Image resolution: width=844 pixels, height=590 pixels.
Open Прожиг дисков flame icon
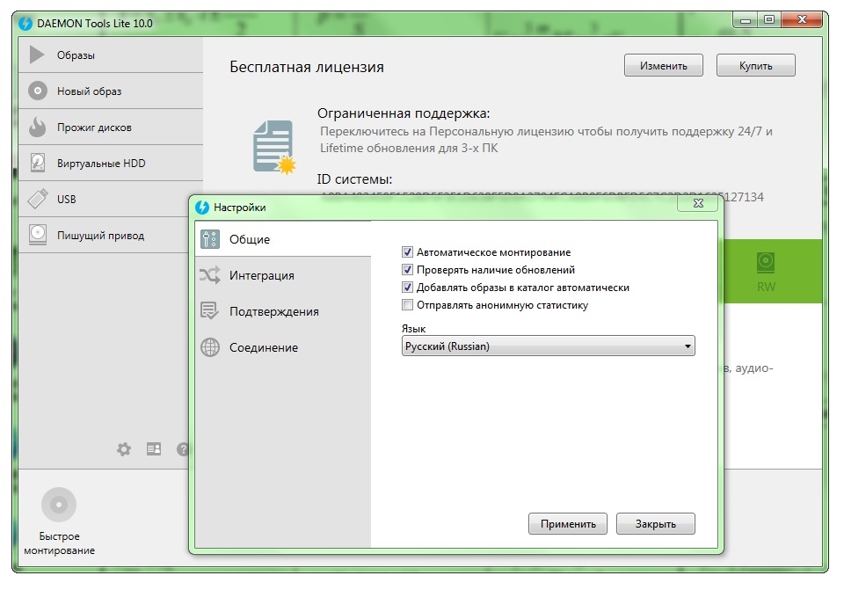click(x=37, y=127)
